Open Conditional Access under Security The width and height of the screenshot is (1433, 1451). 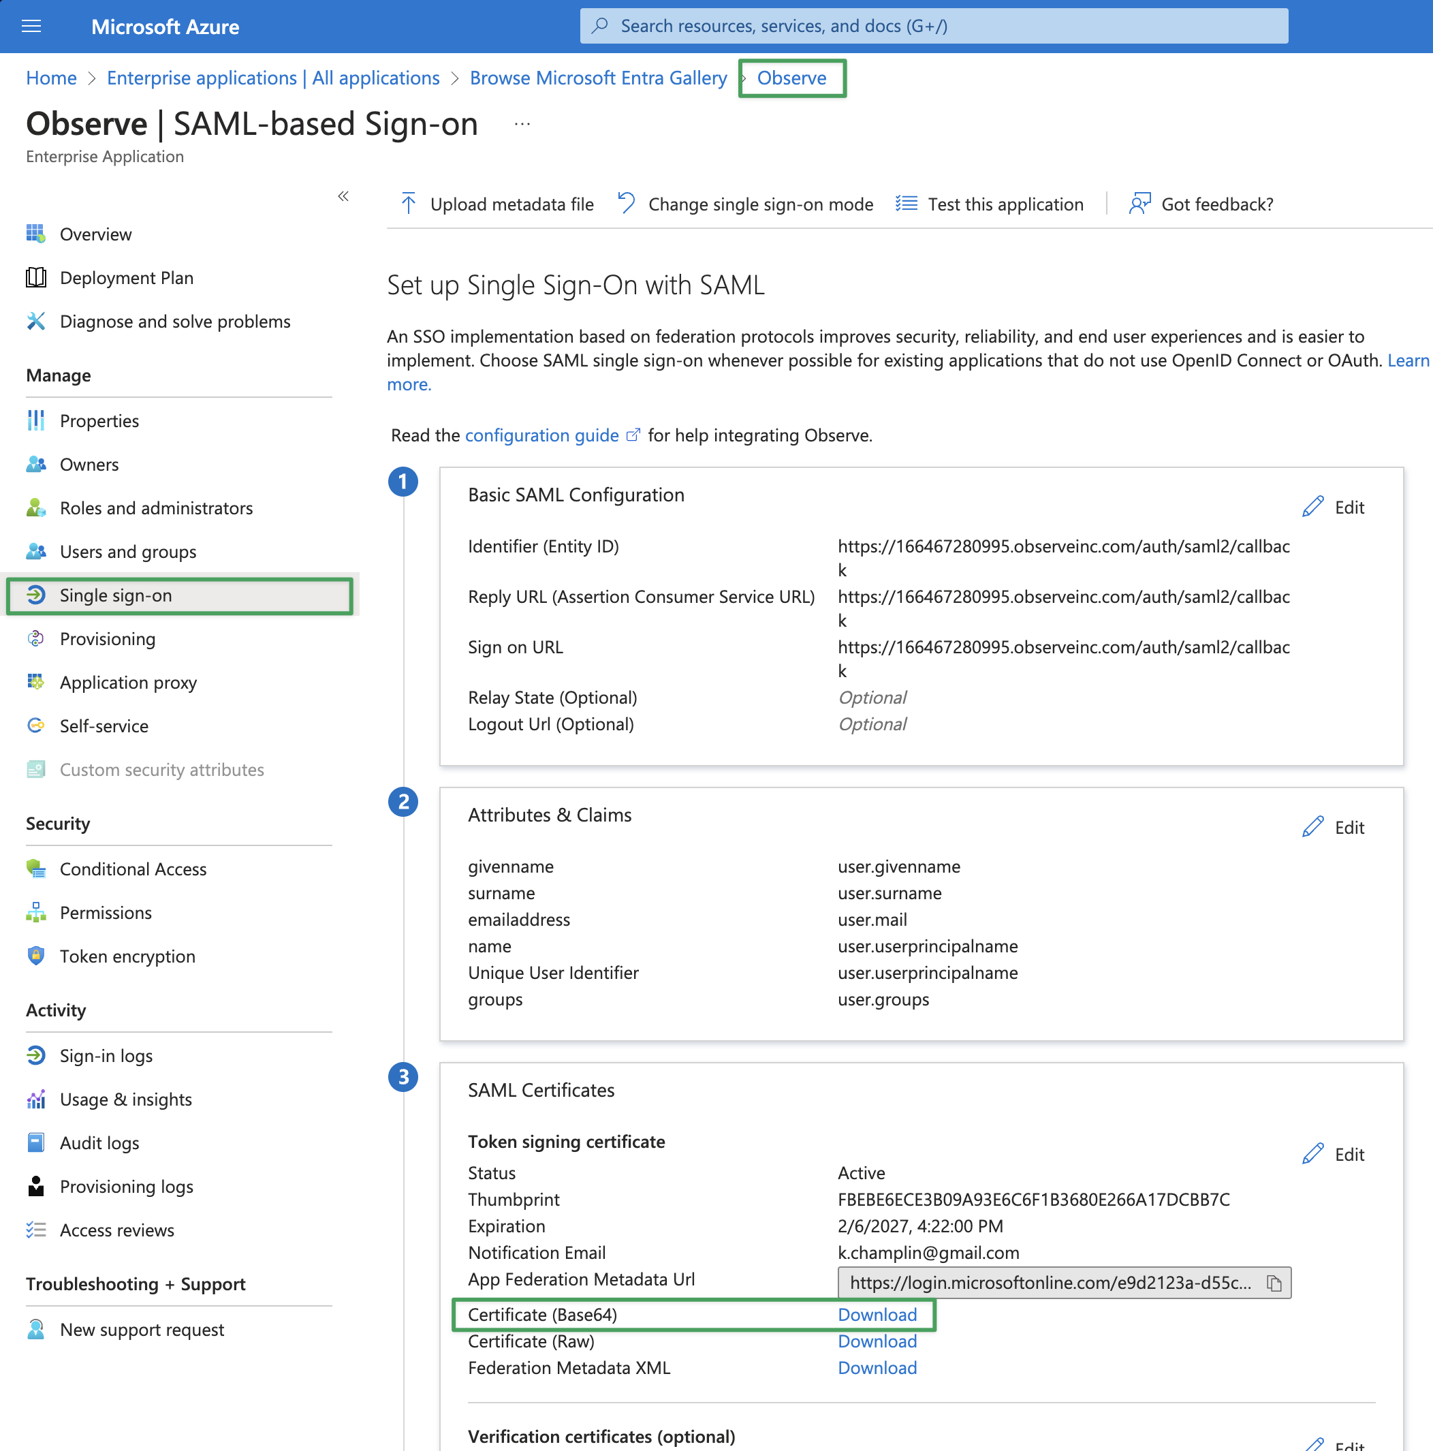tap(133, 869)
